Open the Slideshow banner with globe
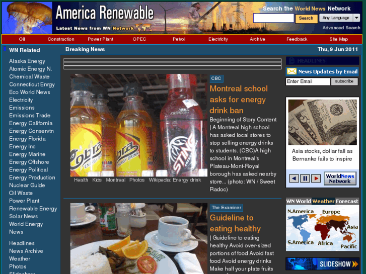Image resolution: width=366 pixels, height=274 pixels. [x=322, y=264]
